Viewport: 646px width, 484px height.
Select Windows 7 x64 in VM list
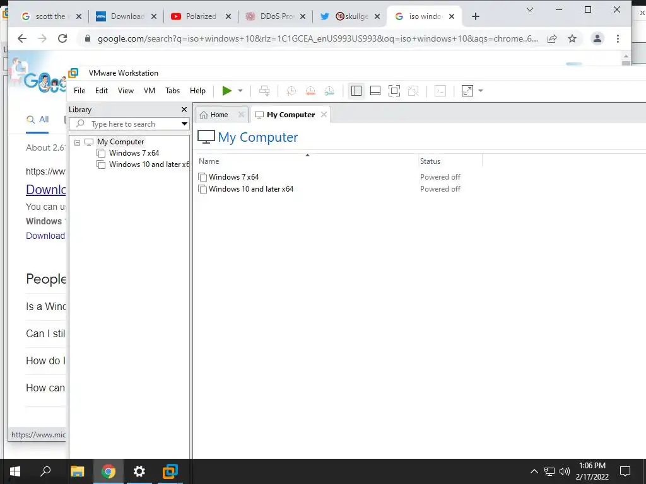[x=233, y=177]
